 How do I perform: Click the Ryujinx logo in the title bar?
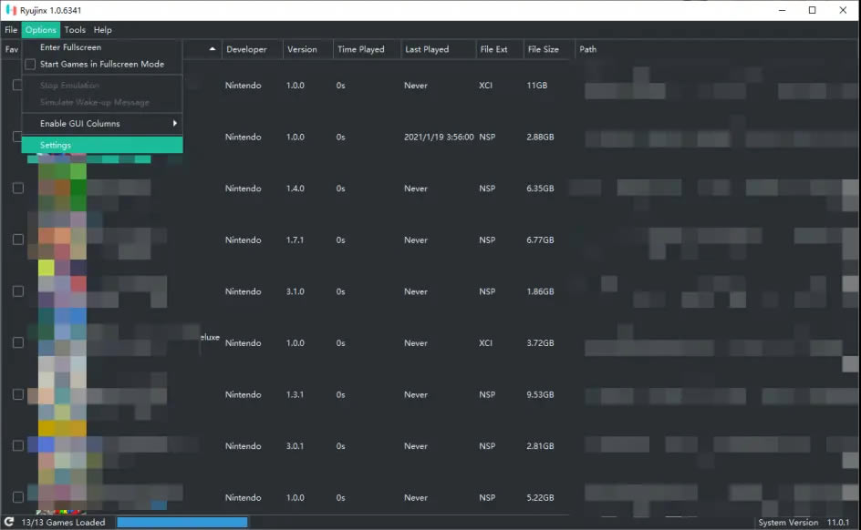point(11,10)
